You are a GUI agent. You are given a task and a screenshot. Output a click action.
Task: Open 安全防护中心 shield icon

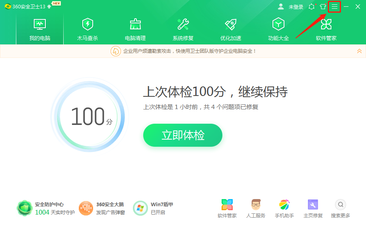(x=25, y=208)
